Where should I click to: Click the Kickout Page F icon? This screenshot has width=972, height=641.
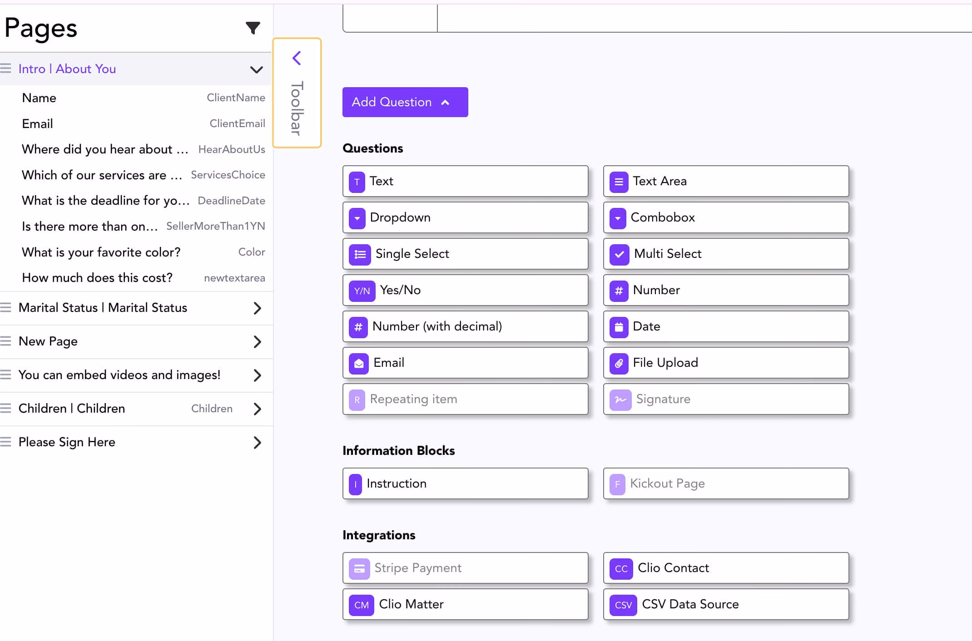[617, 484]
